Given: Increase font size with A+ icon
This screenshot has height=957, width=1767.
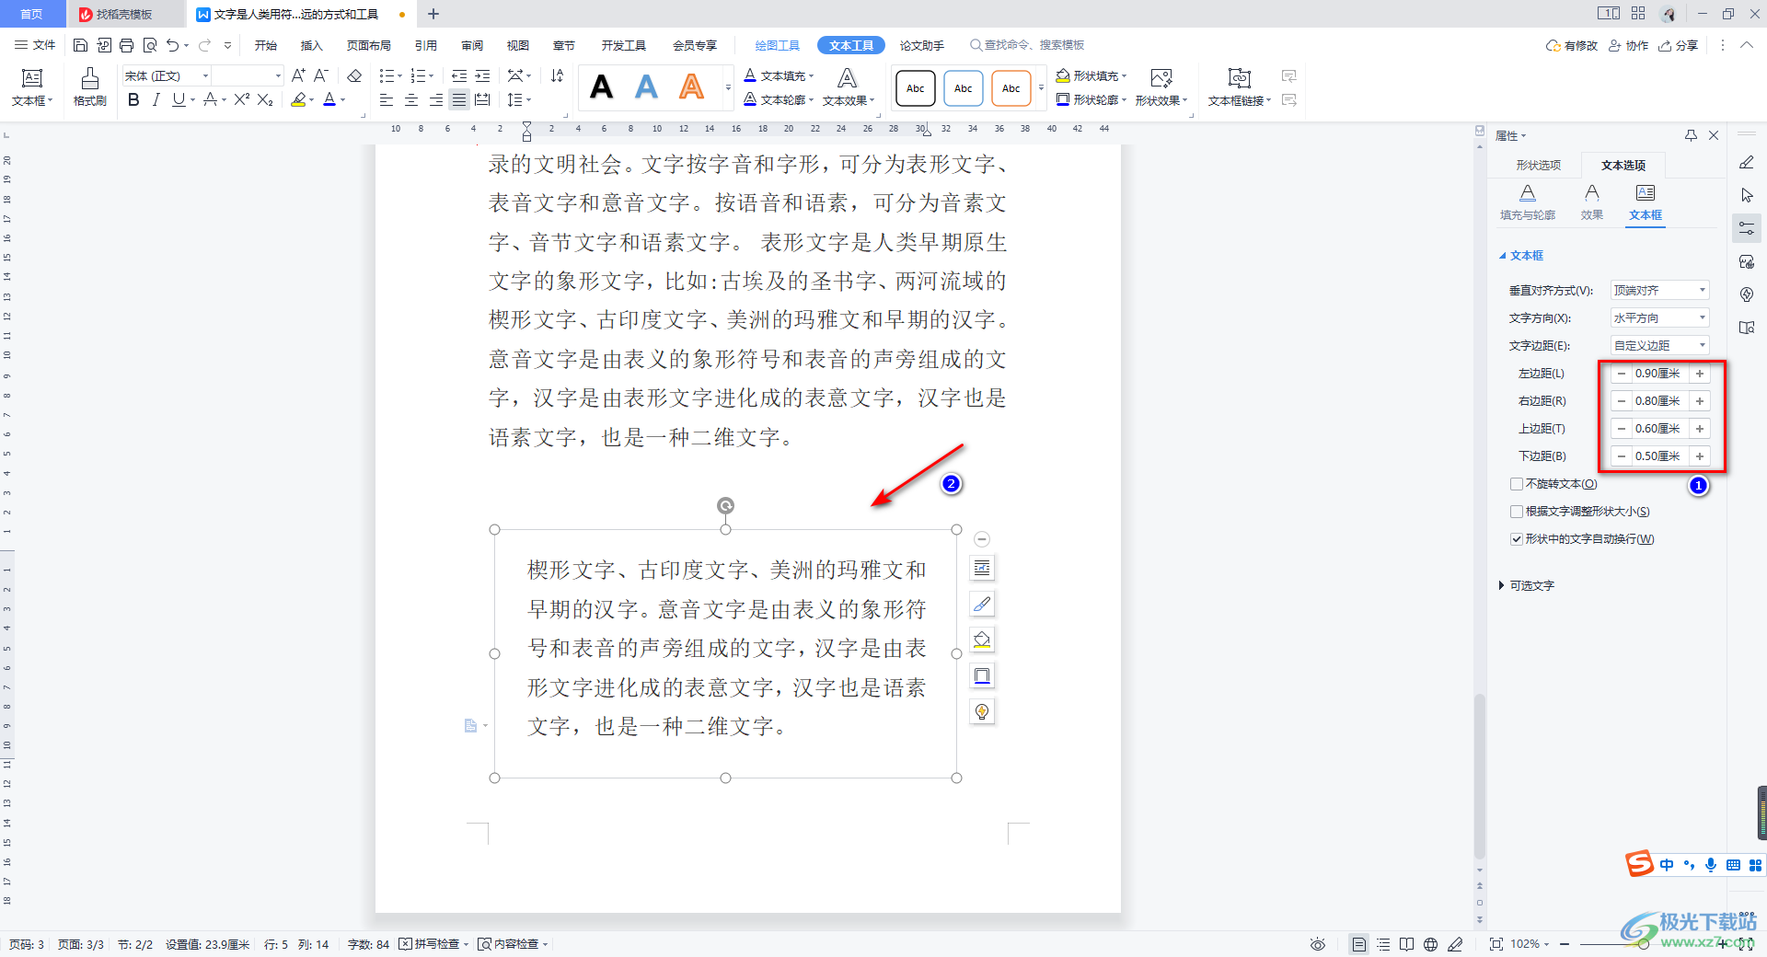Looking at the screenshot, I should pyautogui.click(x=298, y=75).
